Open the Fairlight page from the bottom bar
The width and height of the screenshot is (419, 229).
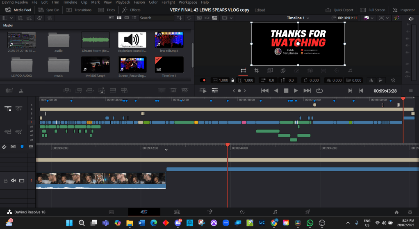(x=275, y=212)
